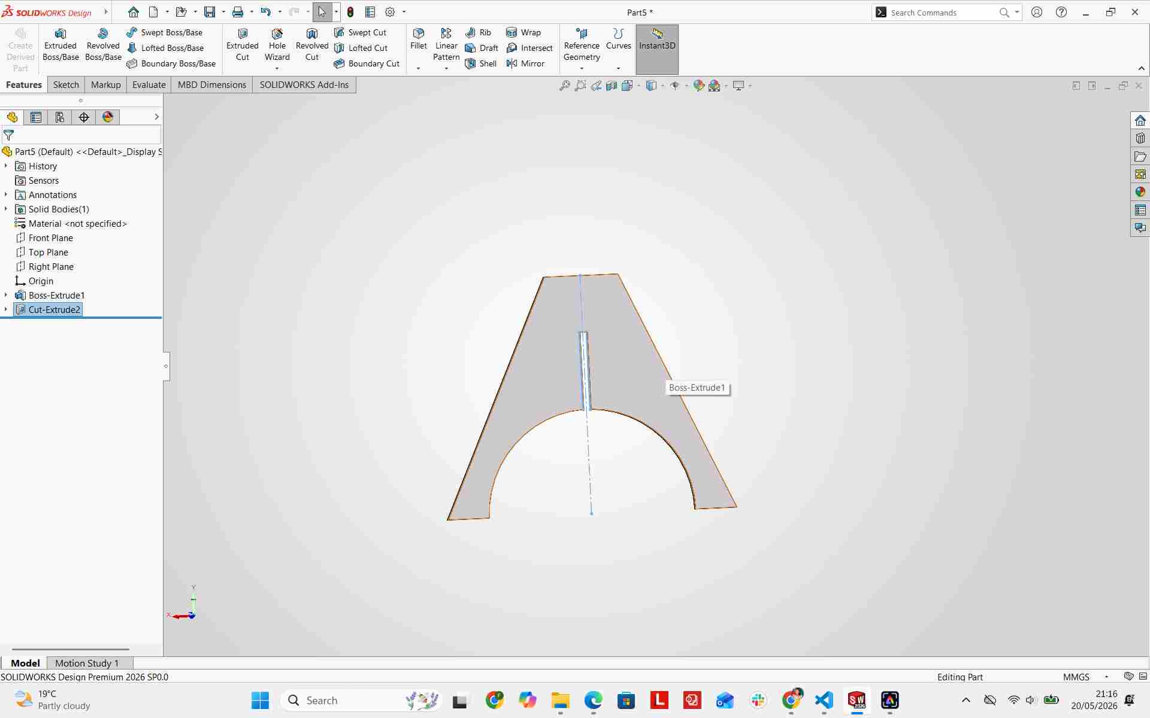1150x718 pixels.
Task: Choose Lofted Boss/Base feature
Action: [165, 48]
